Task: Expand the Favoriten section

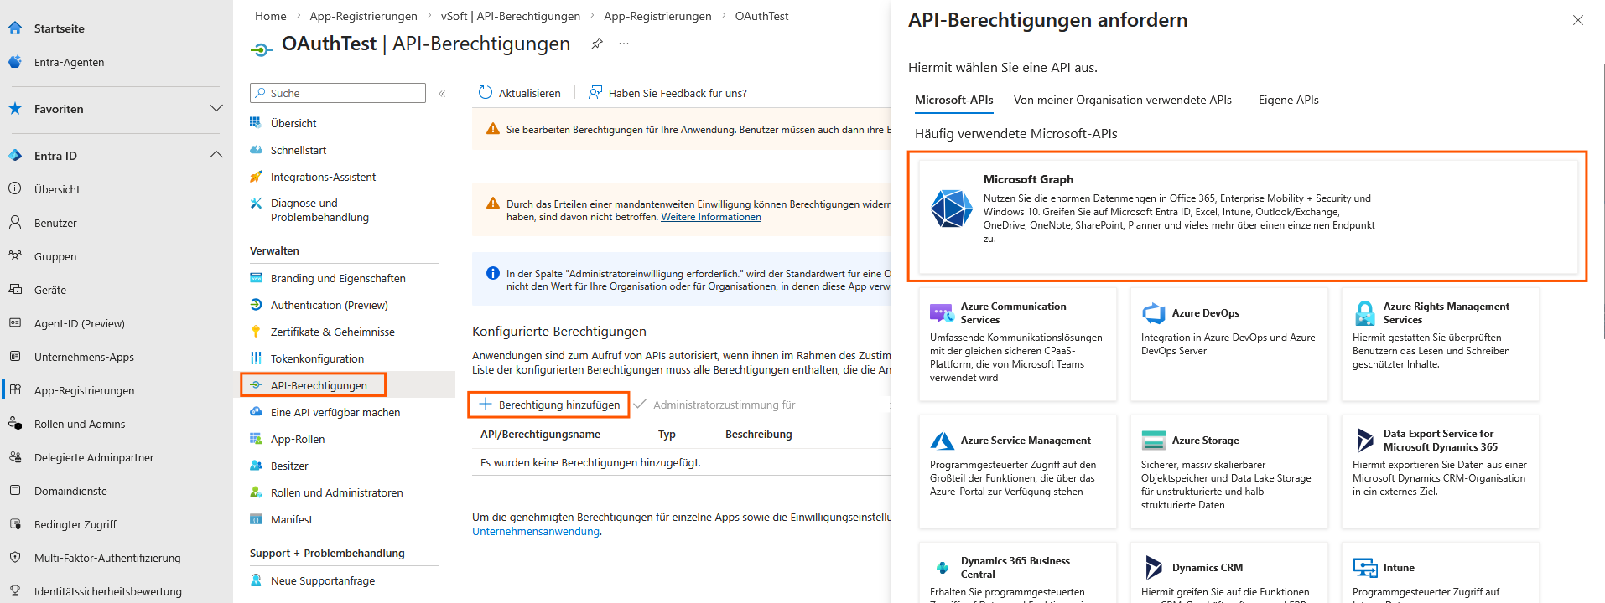Action: 216,108
